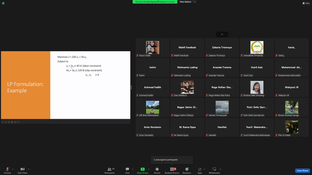Screen dimensions: 312x175
Task: Select Nurul Indah's video thumbnail
Action: [x=153, y=48]
